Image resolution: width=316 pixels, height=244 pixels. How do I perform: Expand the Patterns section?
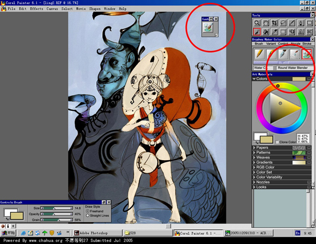(254, 153)
